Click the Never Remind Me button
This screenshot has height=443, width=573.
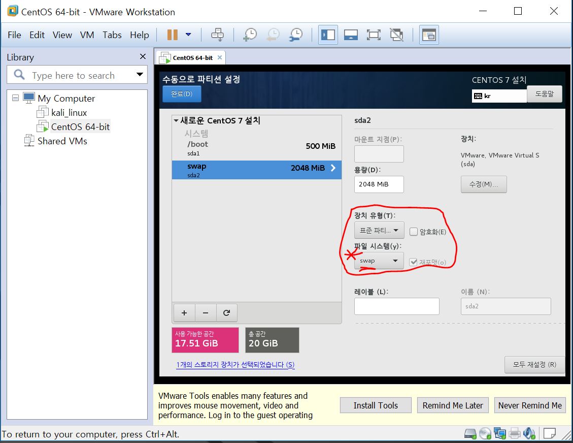tap(530, 405)
